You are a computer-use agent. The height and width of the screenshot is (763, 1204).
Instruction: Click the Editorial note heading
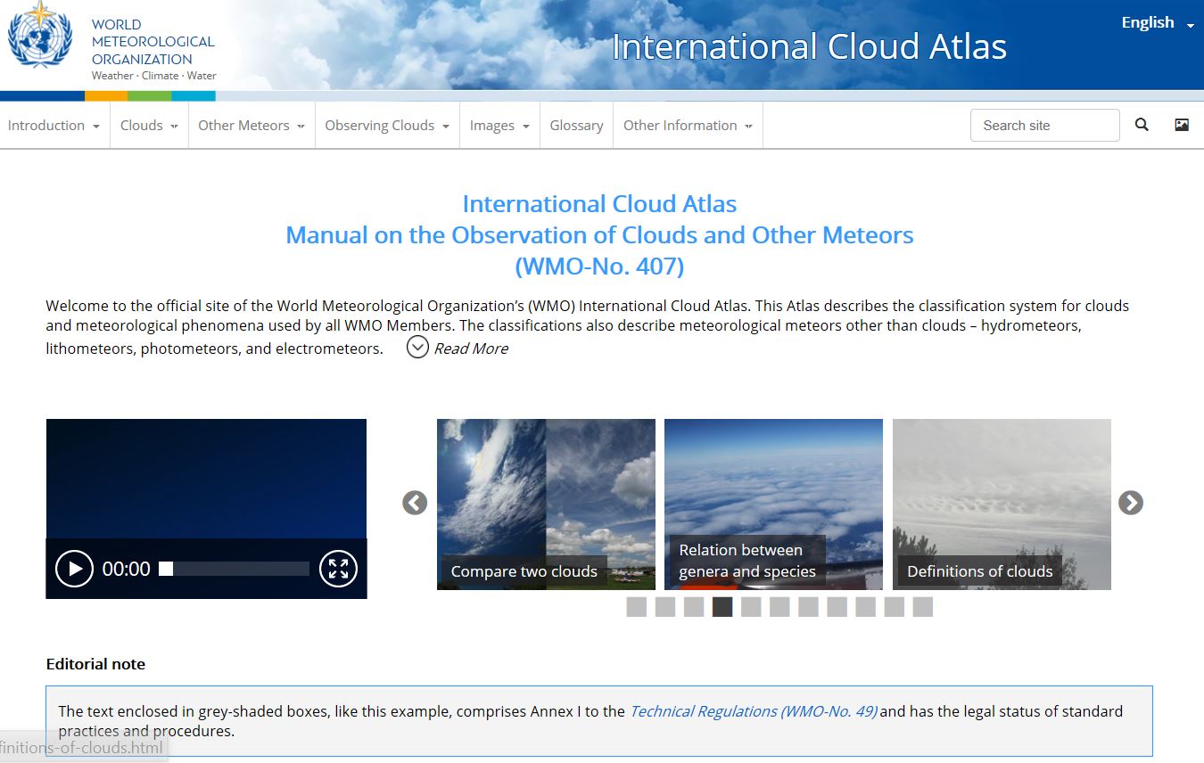[x=95, y=664]
